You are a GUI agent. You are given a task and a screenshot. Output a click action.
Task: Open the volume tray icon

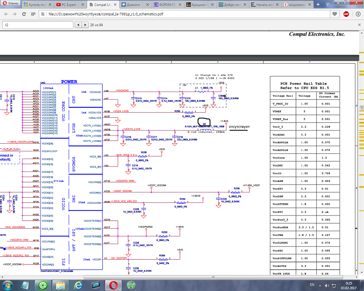click(x=327, y=286)
